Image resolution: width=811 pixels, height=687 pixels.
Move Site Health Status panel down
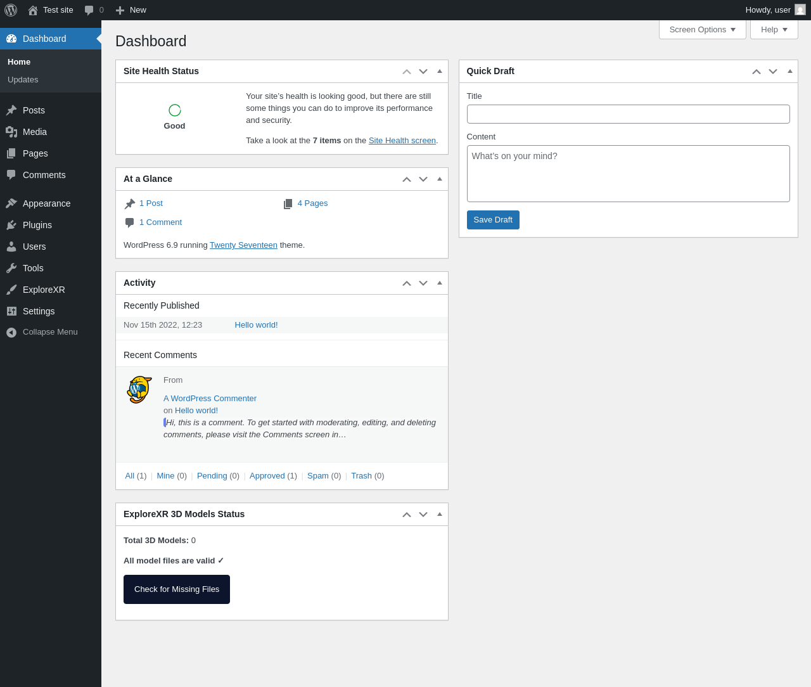coord(423,72)
